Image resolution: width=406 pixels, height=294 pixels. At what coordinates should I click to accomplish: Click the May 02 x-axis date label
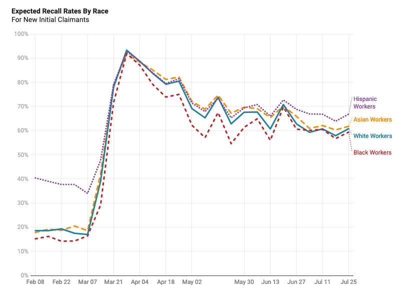(192, 282)
